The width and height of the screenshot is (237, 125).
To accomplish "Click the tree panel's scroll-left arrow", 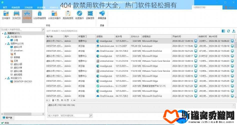I will pyautogui.click(x=2, y=114).
